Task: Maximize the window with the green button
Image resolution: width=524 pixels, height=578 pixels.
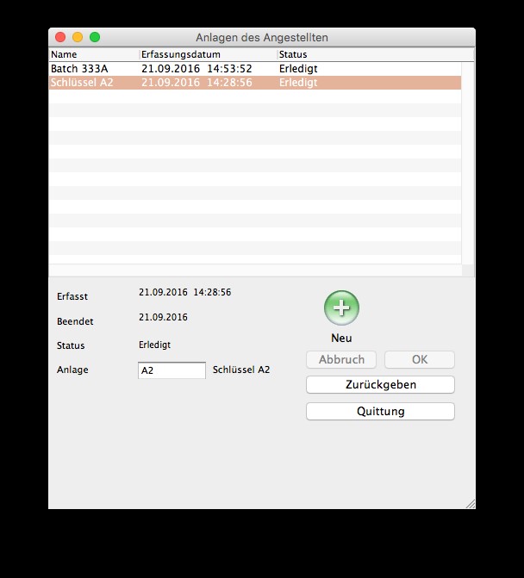Action: tap(95, 38)
